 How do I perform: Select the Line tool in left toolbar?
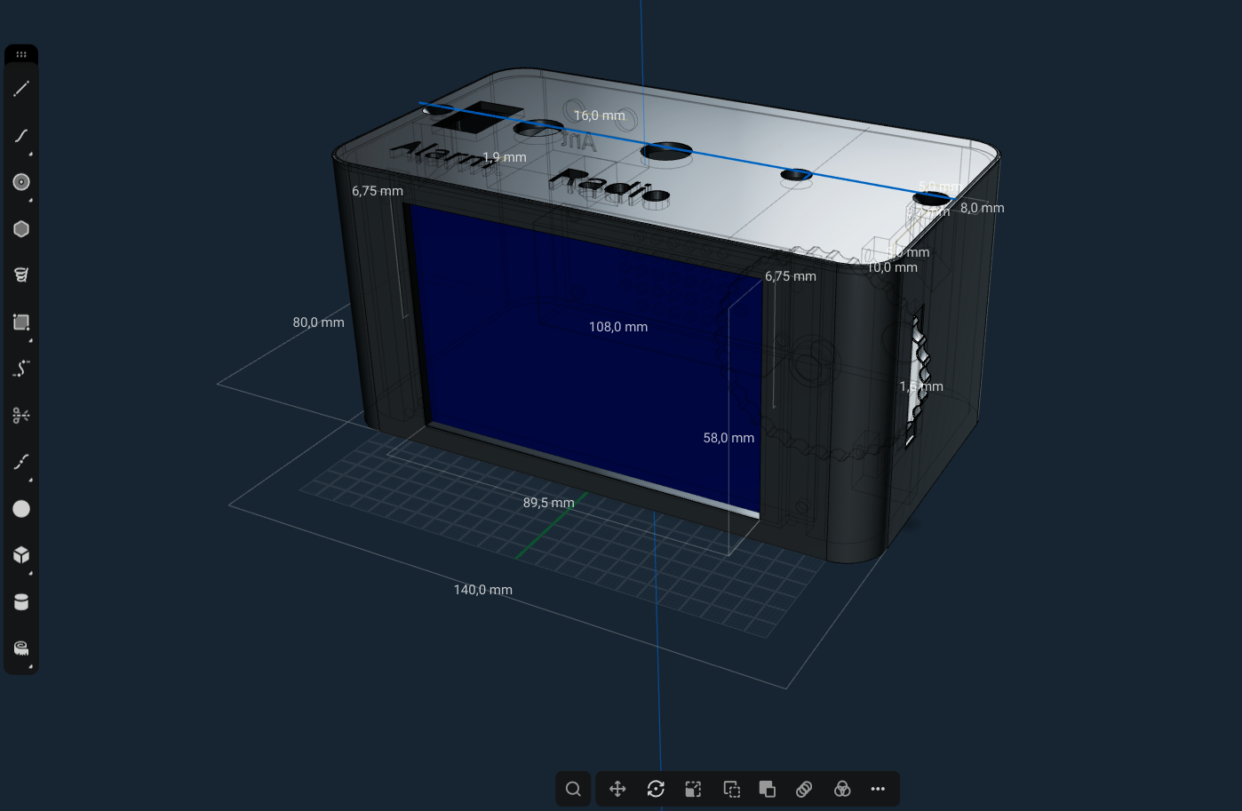(x=21, y=89)
